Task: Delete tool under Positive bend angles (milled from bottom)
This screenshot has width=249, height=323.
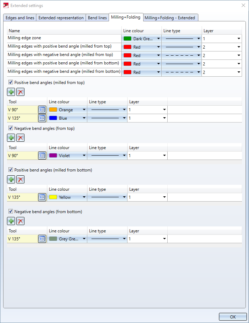Action: tap(20, 180)
